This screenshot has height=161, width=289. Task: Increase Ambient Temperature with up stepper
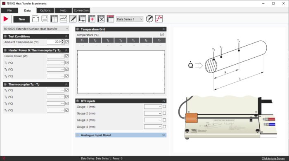63,41
